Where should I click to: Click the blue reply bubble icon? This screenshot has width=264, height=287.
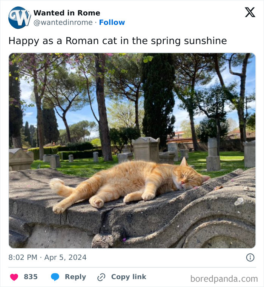tap(55, 277)
